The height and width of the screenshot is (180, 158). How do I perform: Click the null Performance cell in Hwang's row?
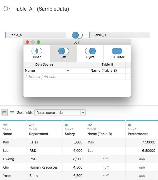coord(142,159)
